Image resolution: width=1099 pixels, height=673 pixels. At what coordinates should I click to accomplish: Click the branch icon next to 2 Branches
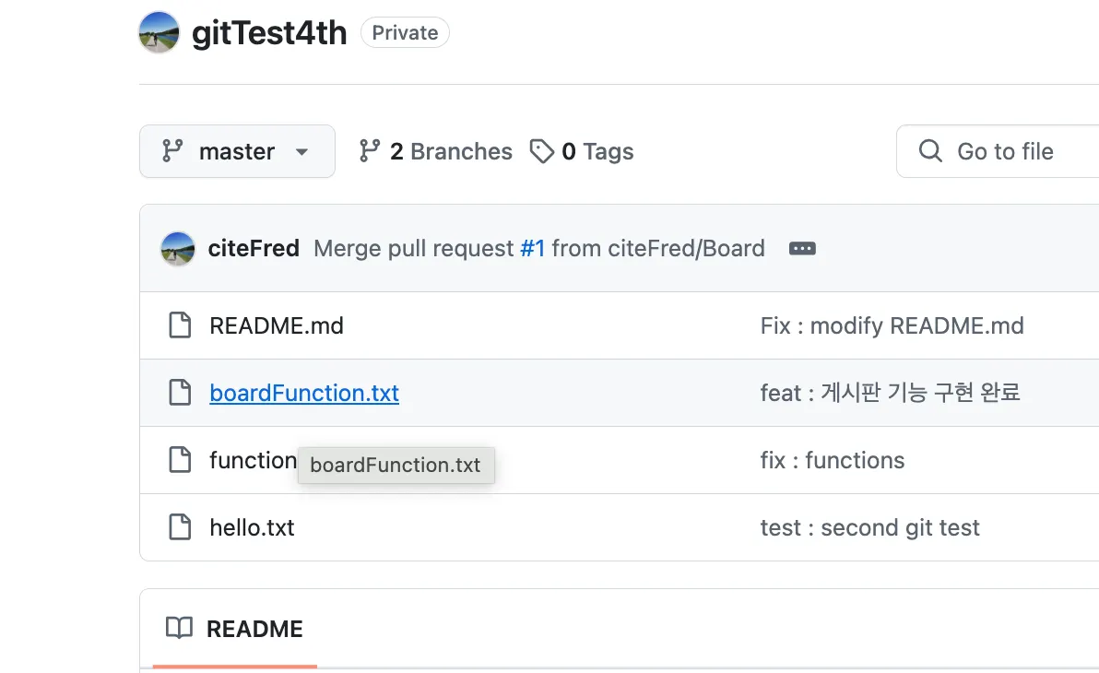(x=370, y=151)
